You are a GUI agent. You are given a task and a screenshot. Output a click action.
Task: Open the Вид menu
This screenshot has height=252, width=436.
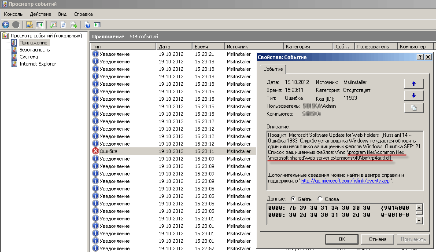(x=62, y=14)
